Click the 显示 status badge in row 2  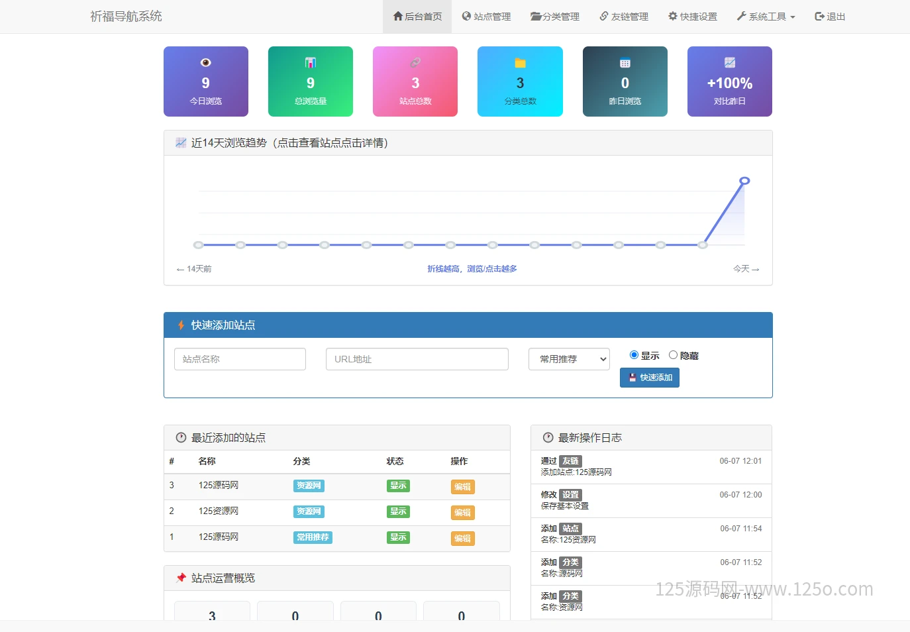click(398, 511)
